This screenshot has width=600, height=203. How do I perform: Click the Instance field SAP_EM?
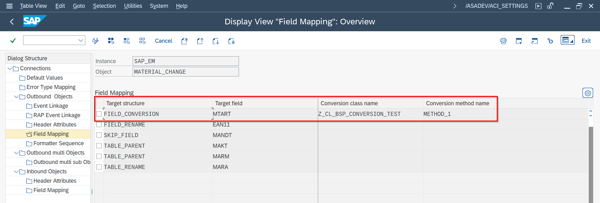point(186,61)
